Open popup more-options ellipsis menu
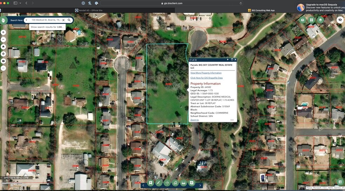345x191 pixels. (232, 120)
